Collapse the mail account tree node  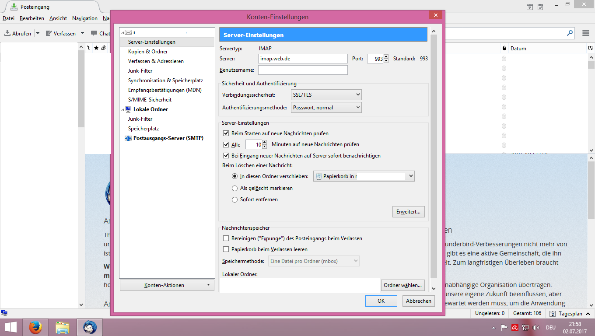(122, 32)
